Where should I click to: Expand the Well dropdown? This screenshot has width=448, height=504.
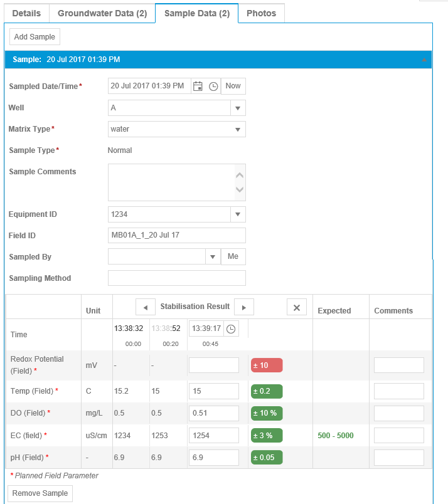click(238, 108)
